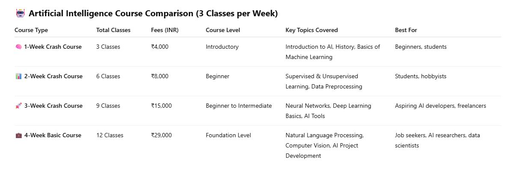Click the Course Level column header
Image resolution: width=519 pixels, height=171 pixels.
[x=223, y=30]
